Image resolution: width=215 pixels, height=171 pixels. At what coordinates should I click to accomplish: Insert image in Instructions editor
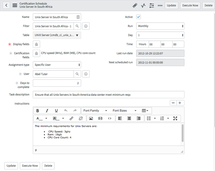(x=91, y=119)
